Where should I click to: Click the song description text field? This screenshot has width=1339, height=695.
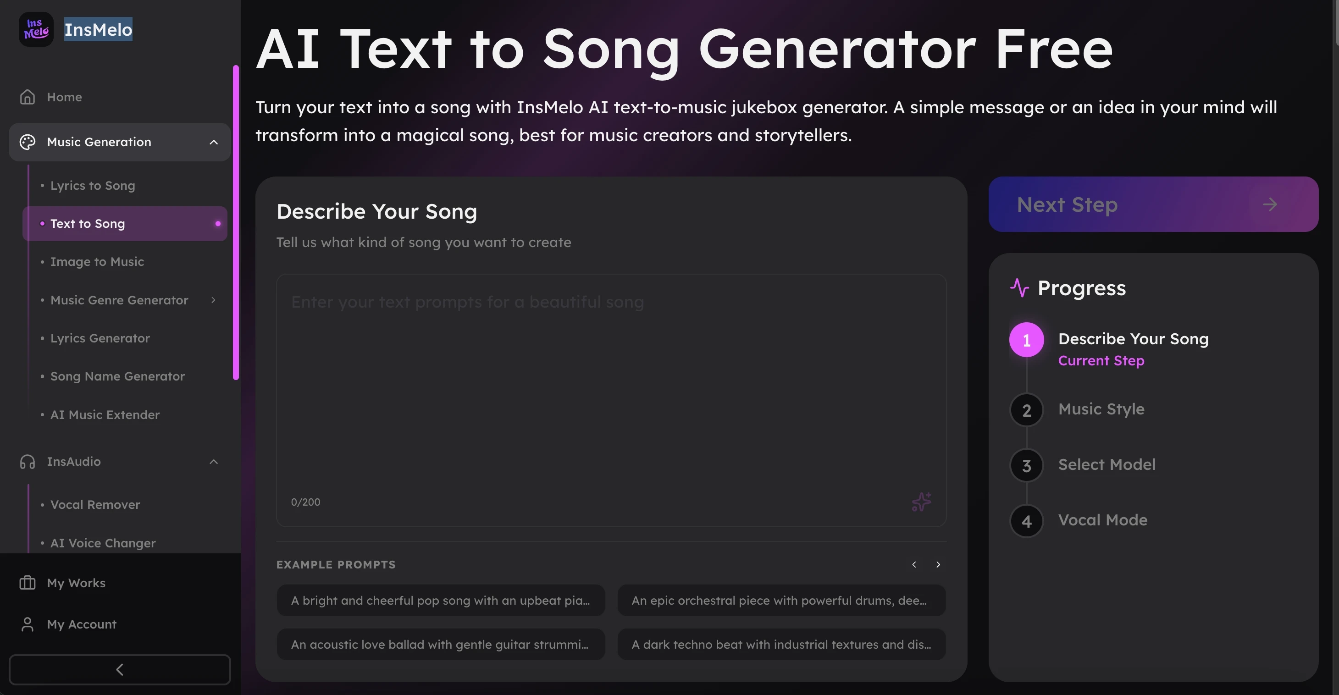point(611,385)
